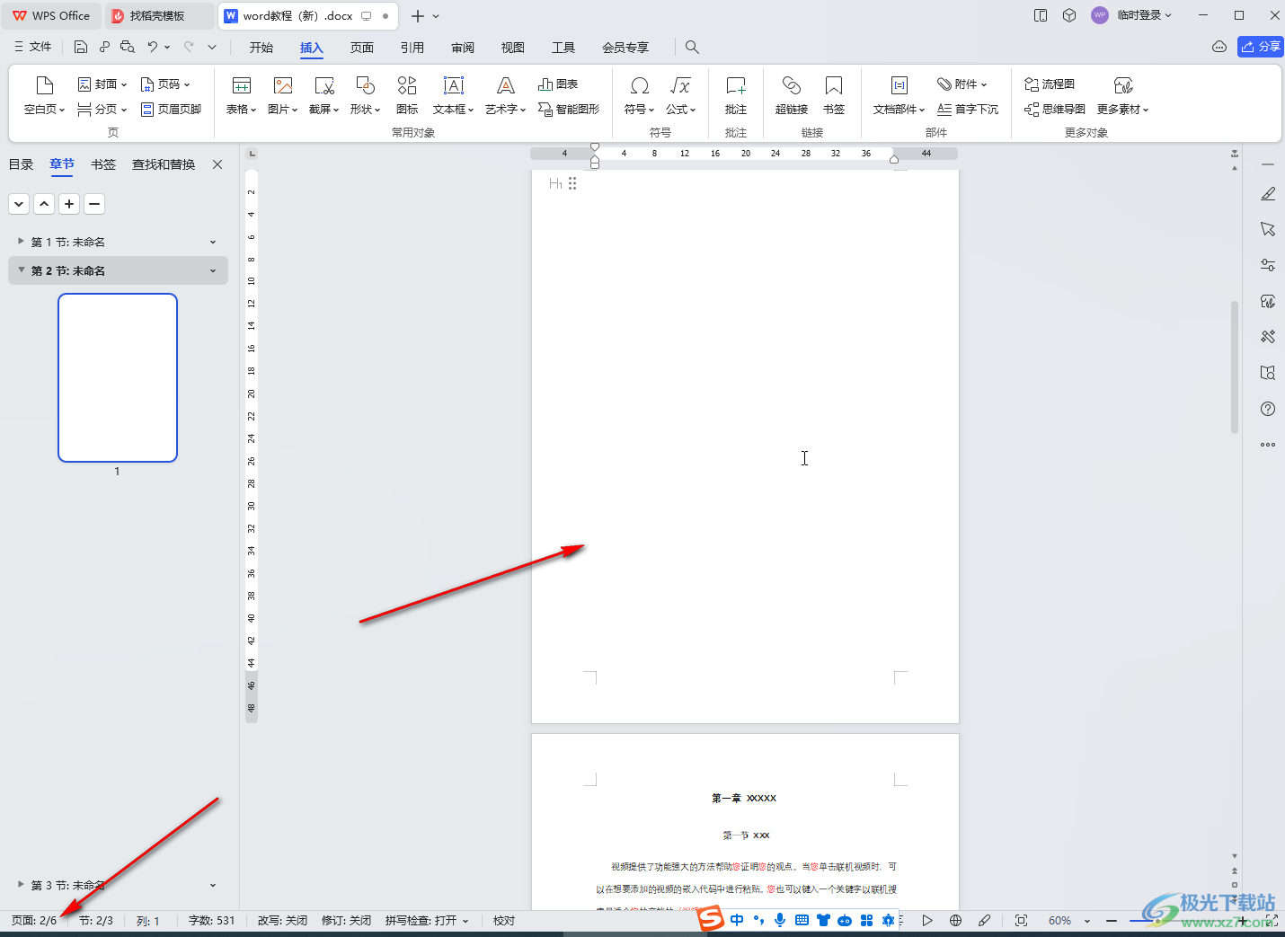Image resolution: width=1285 pixels, height=937 pixels.
Task: Open the cover page (封面) gallery
Action: coord(102,84)
